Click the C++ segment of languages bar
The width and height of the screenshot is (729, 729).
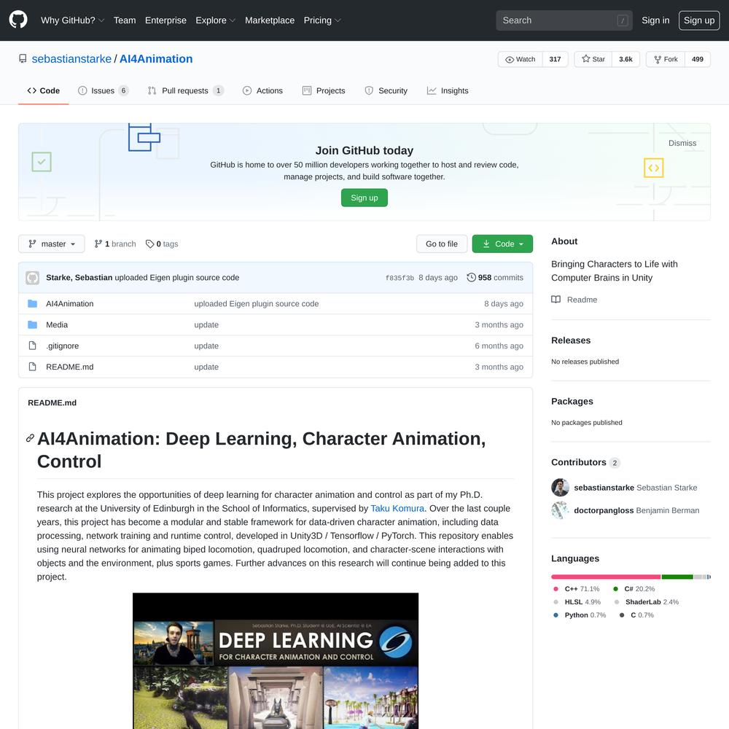(606, 577)
